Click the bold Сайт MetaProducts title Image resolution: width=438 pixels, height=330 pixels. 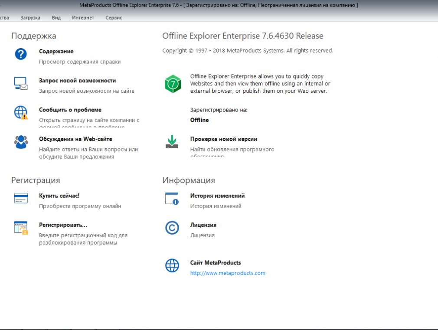tap(216, 263)
